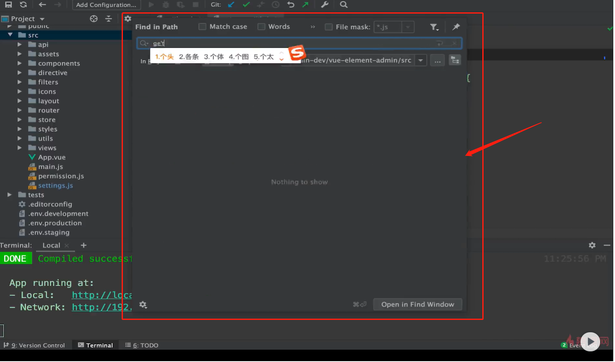615x362 pixels.
Task: Click the Git commit green checkmark icon
Action: [246, 5]
